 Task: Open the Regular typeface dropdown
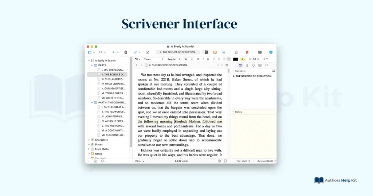coord(174,59)
